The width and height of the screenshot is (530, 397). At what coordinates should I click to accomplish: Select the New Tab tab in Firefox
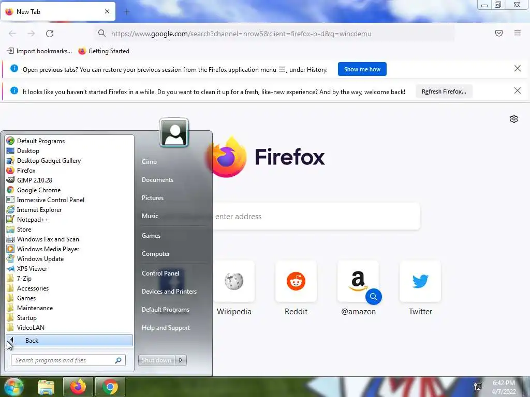coord(58,11)
